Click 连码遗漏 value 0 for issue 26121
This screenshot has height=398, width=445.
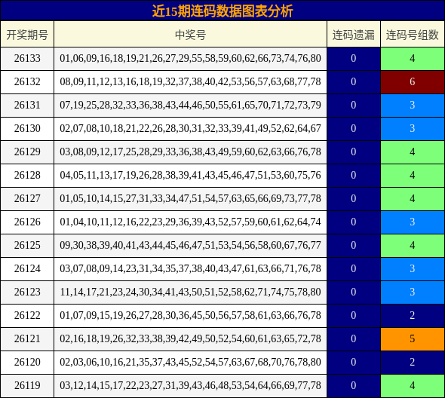[x=354, y=338]
